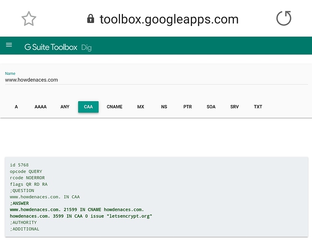Select the A record type
The height and width of the screenshot is (240, 312).
click(16, 107)
